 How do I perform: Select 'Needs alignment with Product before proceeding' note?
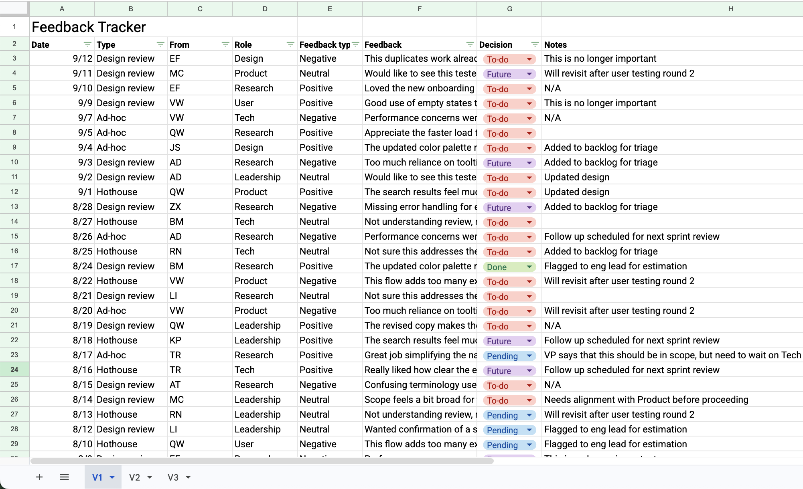point(672,399)
